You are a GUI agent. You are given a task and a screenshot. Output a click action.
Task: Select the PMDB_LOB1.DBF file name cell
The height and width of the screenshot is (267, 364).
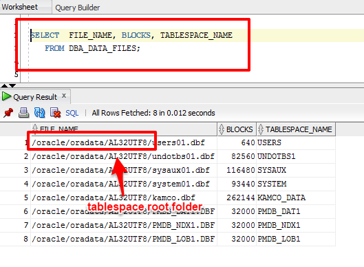pos(124,239)
